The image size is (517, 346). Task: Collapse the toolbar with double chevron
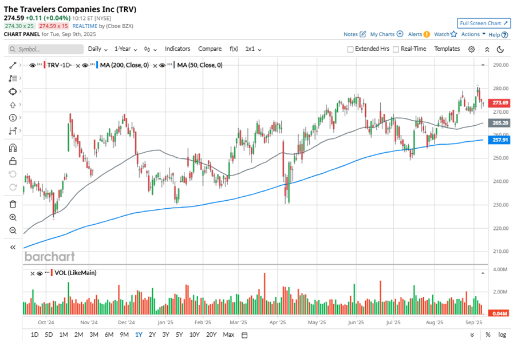point(487,49)
